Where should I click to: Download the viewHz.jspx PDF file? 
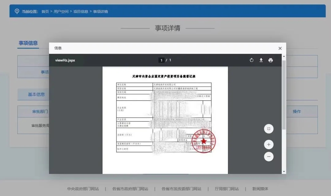[261, 60]
